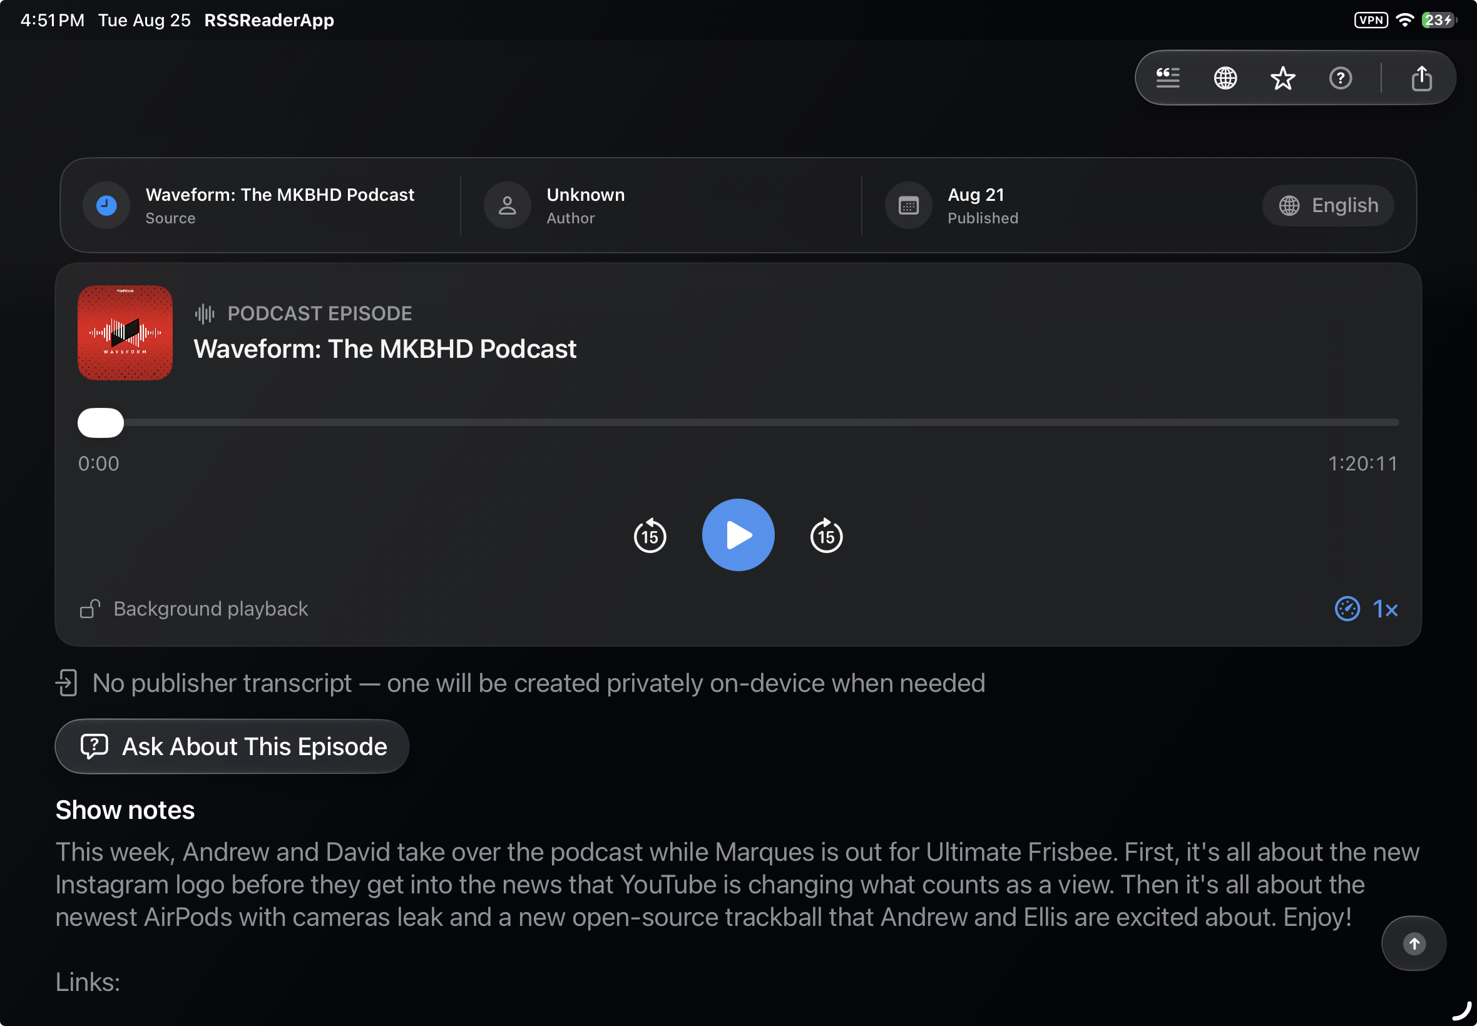Image resolution: width=1477 pixels, height=1026 pixels.
Task: Click the playback progress slider thumb
Action: pos(101,422)
